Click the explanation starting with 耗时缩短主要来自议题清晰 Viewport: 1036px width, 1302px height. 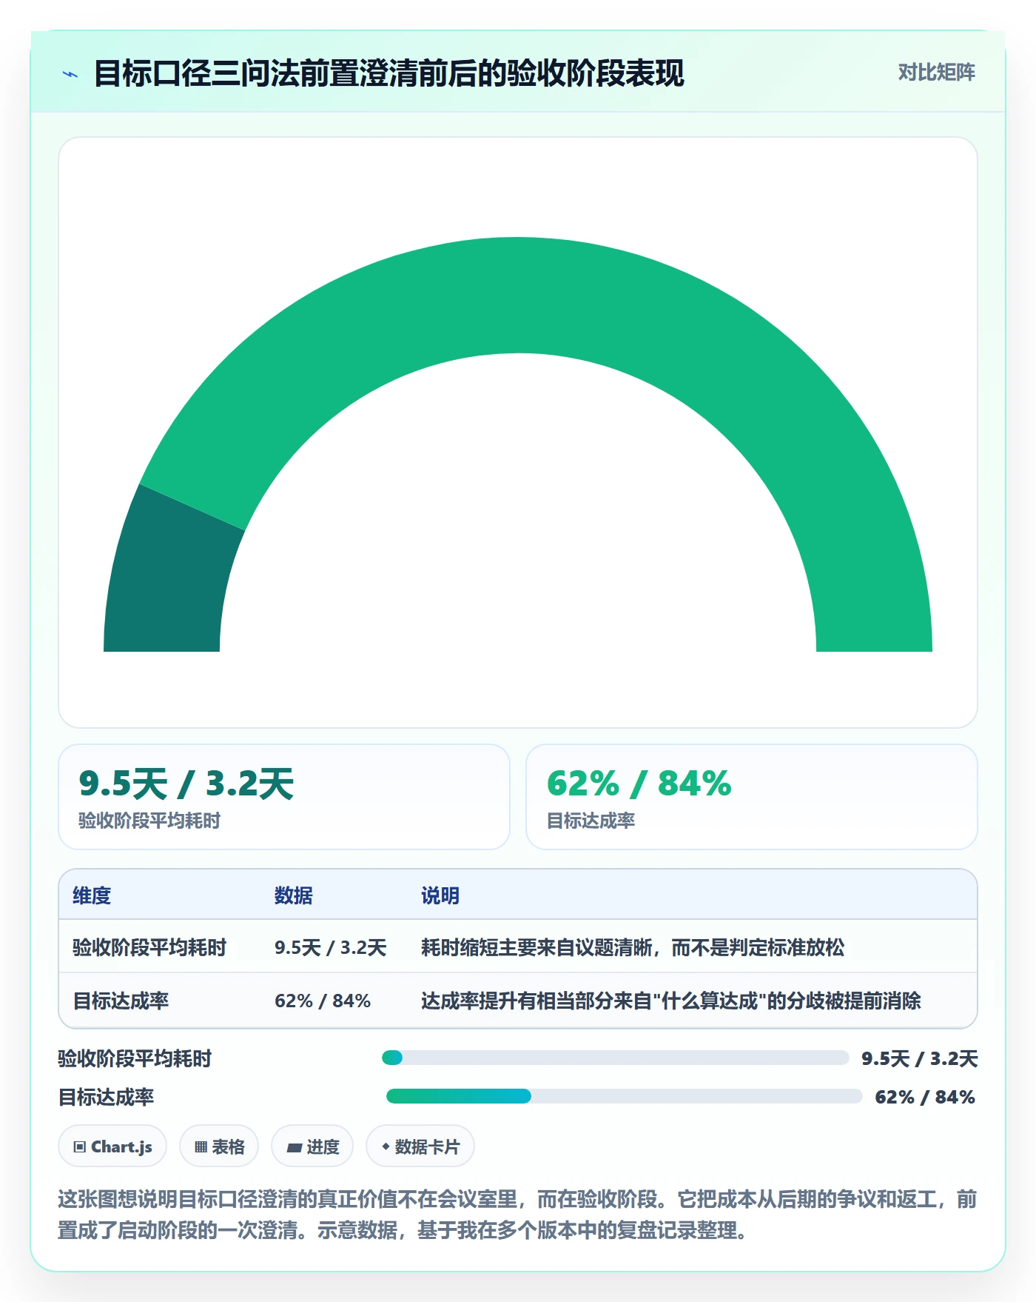coord(633,947)
